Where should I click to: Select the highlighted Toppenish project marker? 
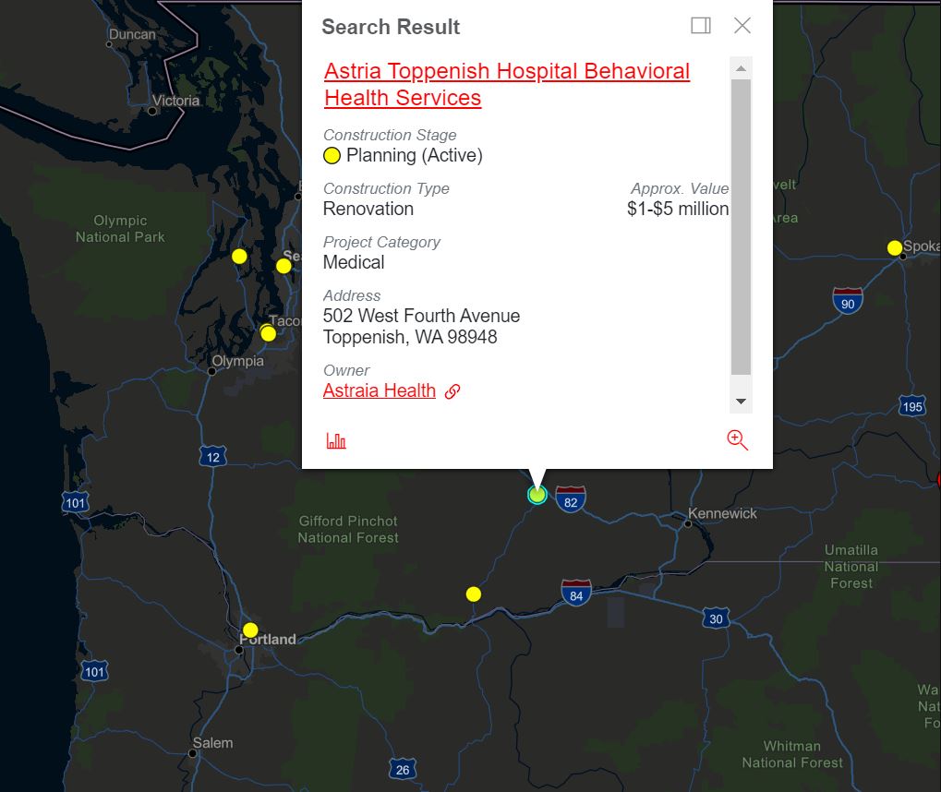537,495
